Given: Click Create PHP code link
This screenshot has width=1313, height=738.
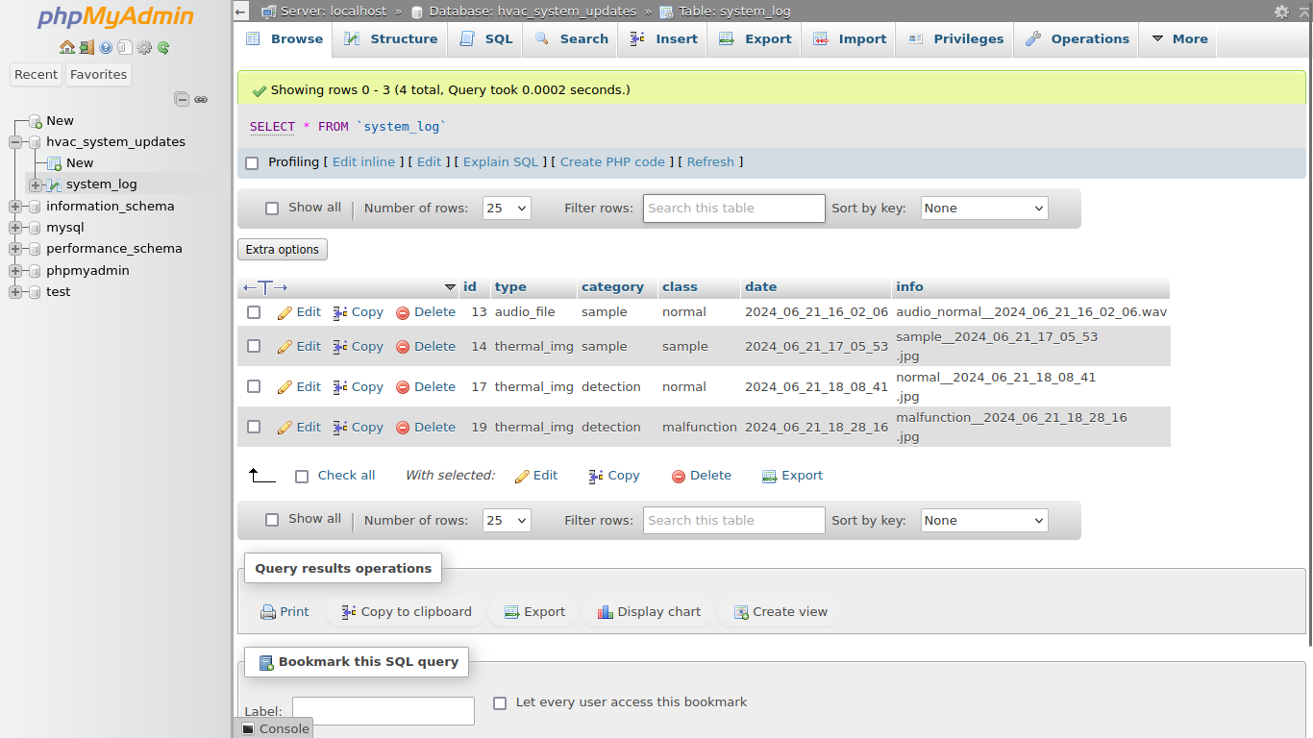Looking at the screenshot, I should point(612,162).
